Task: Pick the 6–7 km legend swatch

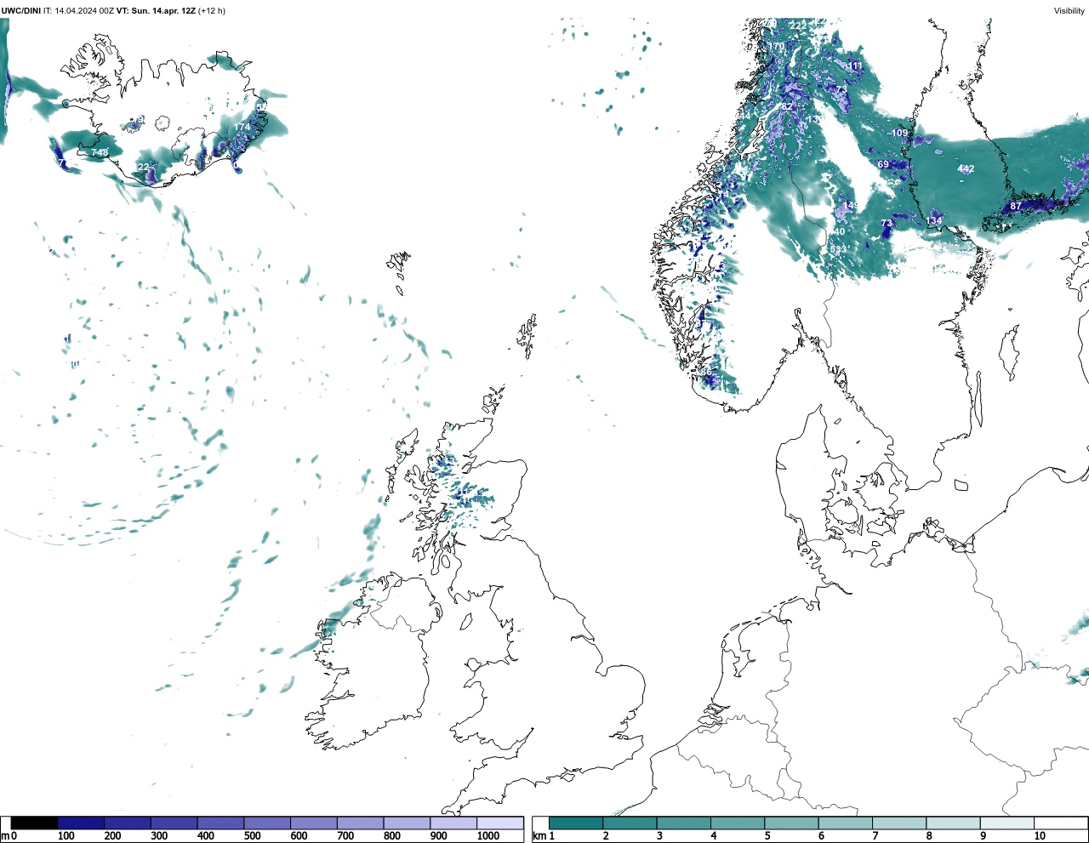Action: point(845,823)
